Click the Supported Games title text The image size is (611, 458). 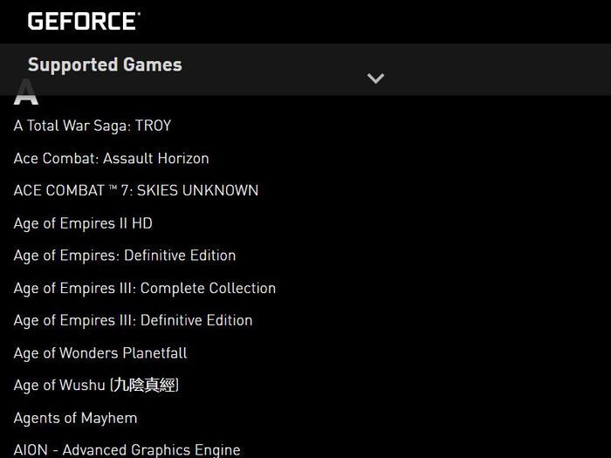click(105, 65)
